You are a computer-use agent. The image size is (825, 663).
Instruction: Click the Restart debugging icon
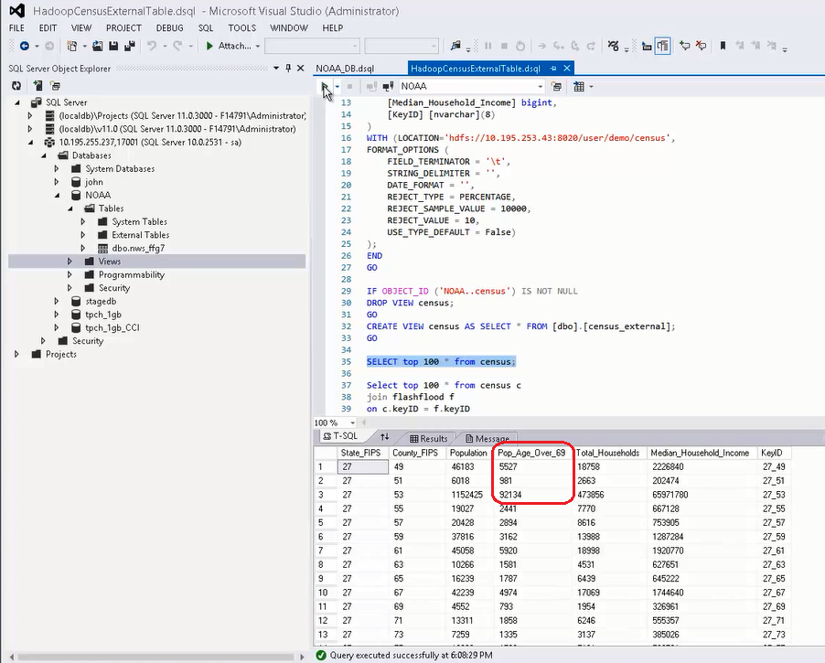[520, 47]
